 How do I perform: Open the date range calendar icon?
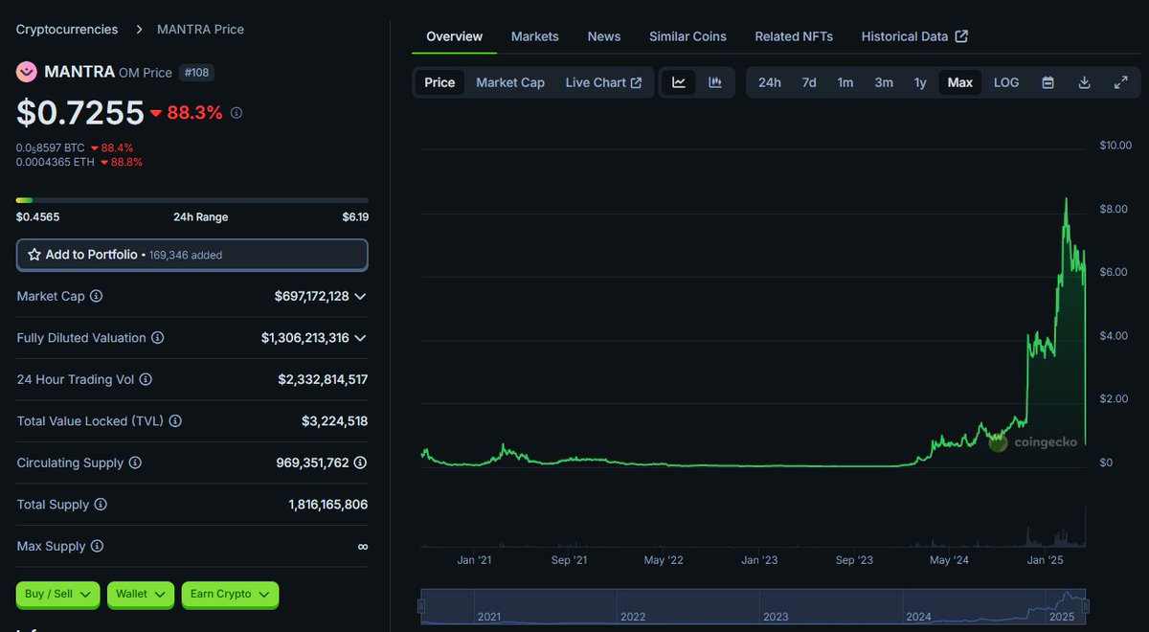(x=1048, y=82)
